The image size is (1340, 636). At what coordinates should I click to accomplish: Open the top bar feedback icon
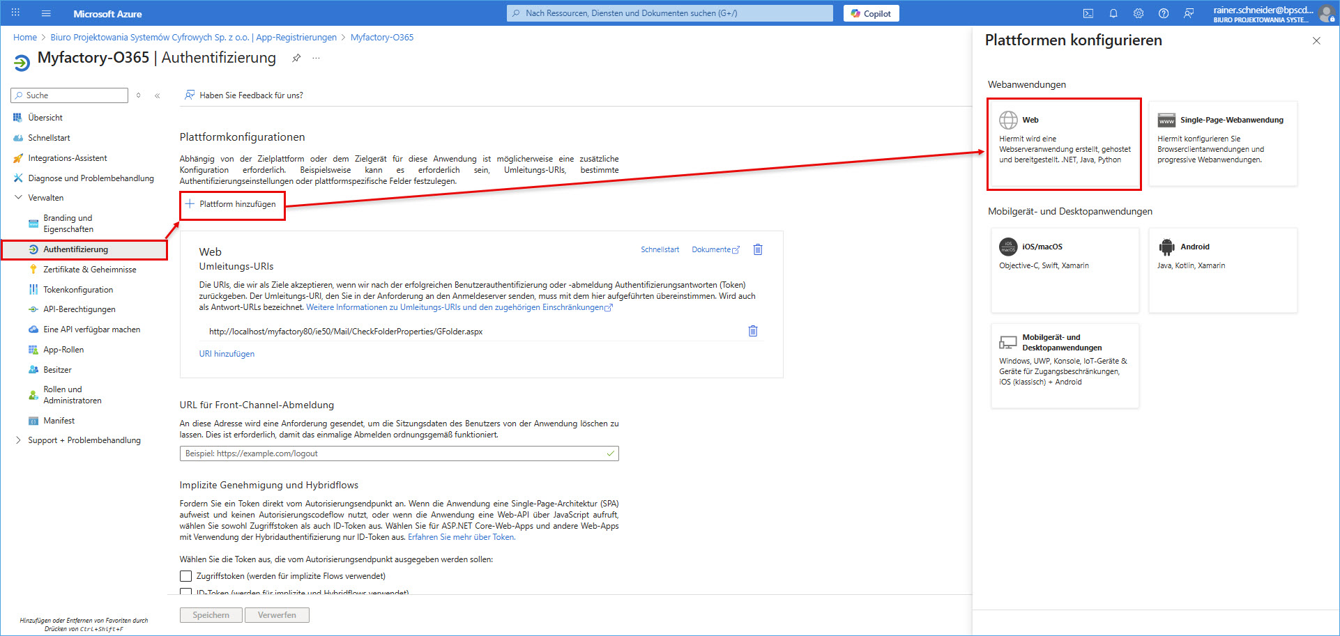[1189, 13]
